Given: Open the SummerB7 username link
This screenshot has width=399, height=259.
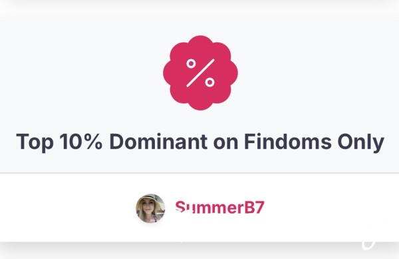Looking at the screenshot, I should point(220,207).
